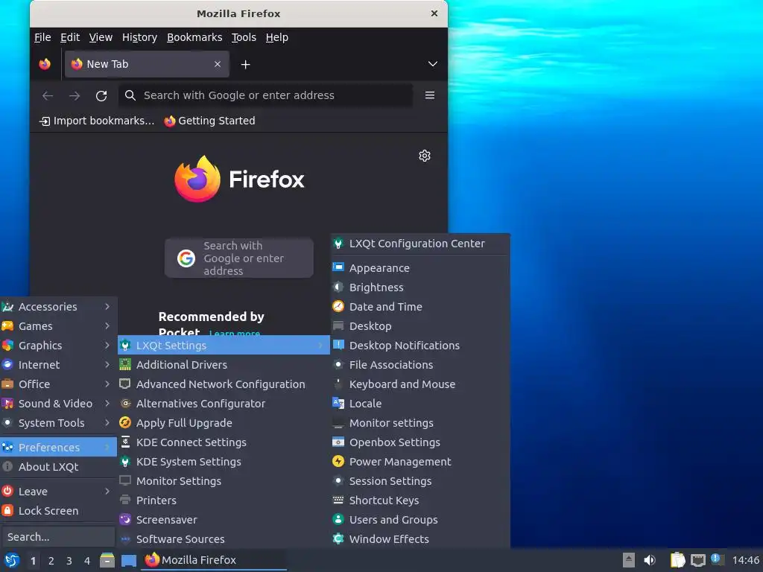Click Date and Time clock icon
Image resolution: width=763 pixels, height=572 pixels.
click(x=338, y=306)
